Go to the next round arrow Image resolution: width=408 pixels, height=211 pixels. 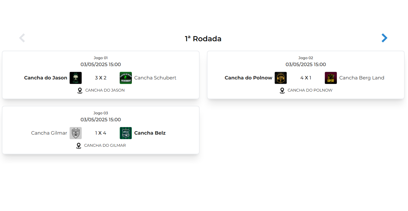click(x=384, y=38)
